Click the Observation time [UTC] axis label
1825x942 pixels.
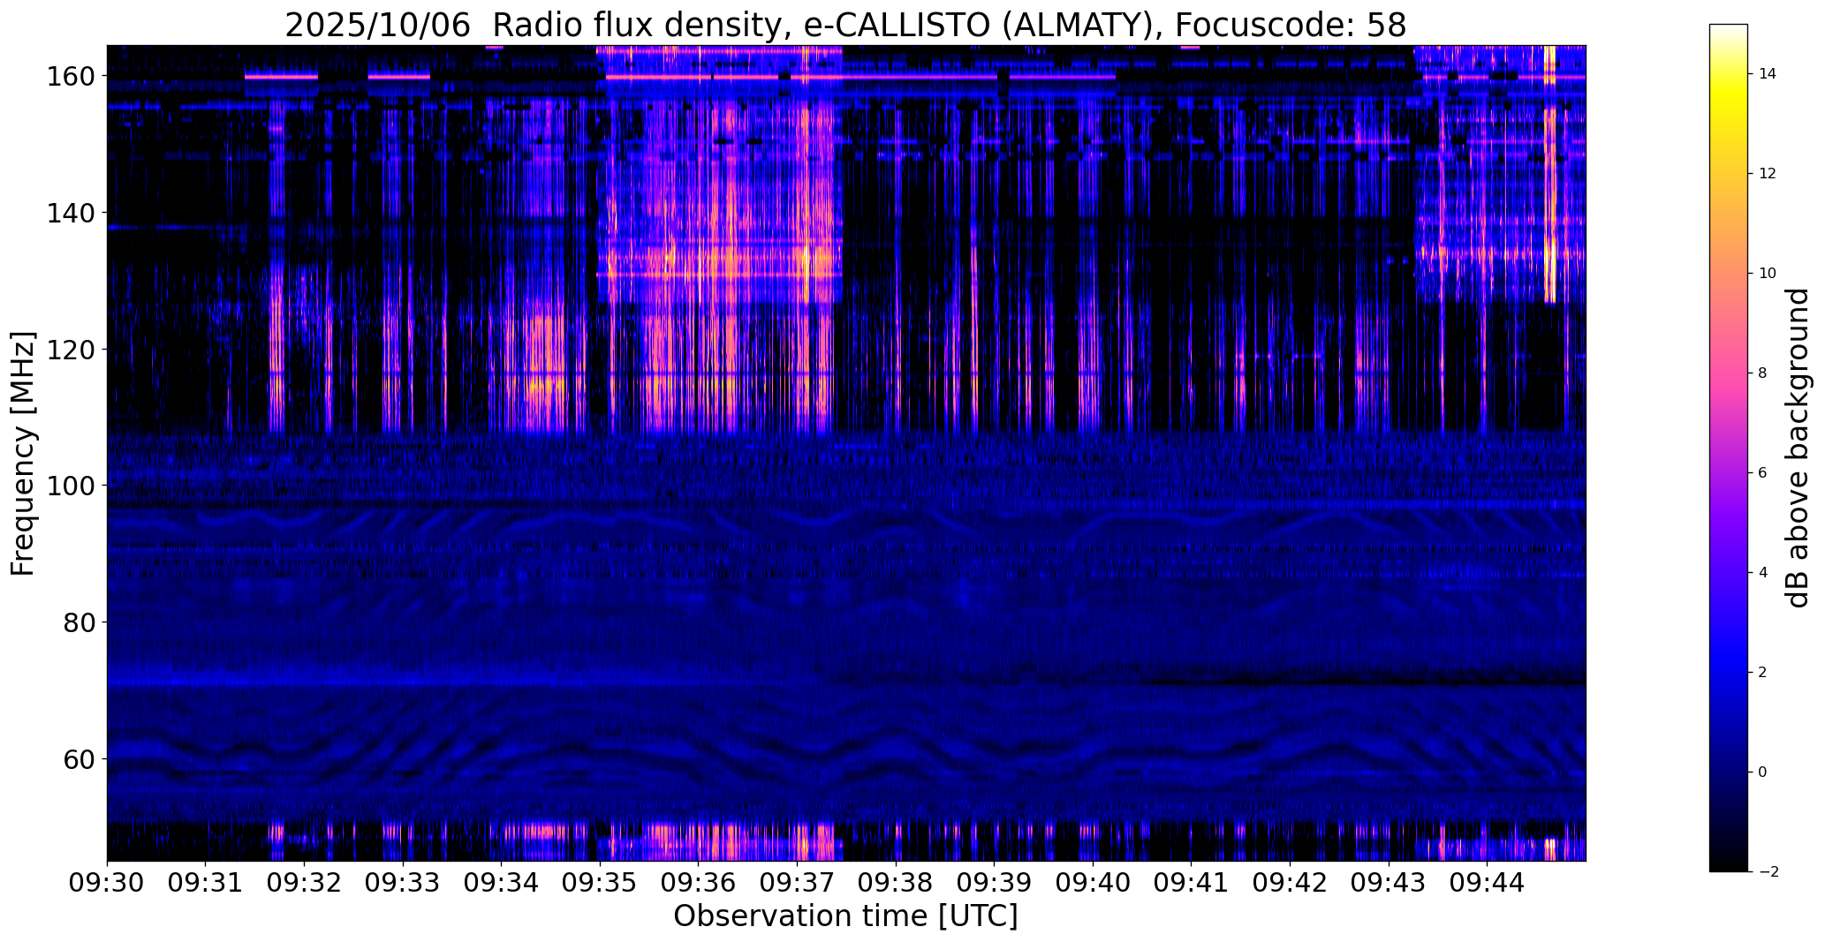pos(845,916)
